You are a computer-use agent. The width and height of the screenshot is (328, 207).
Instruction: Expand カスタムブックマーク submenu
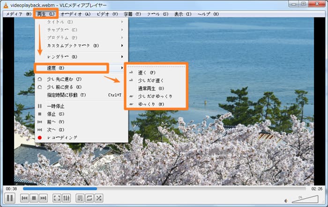82,45
